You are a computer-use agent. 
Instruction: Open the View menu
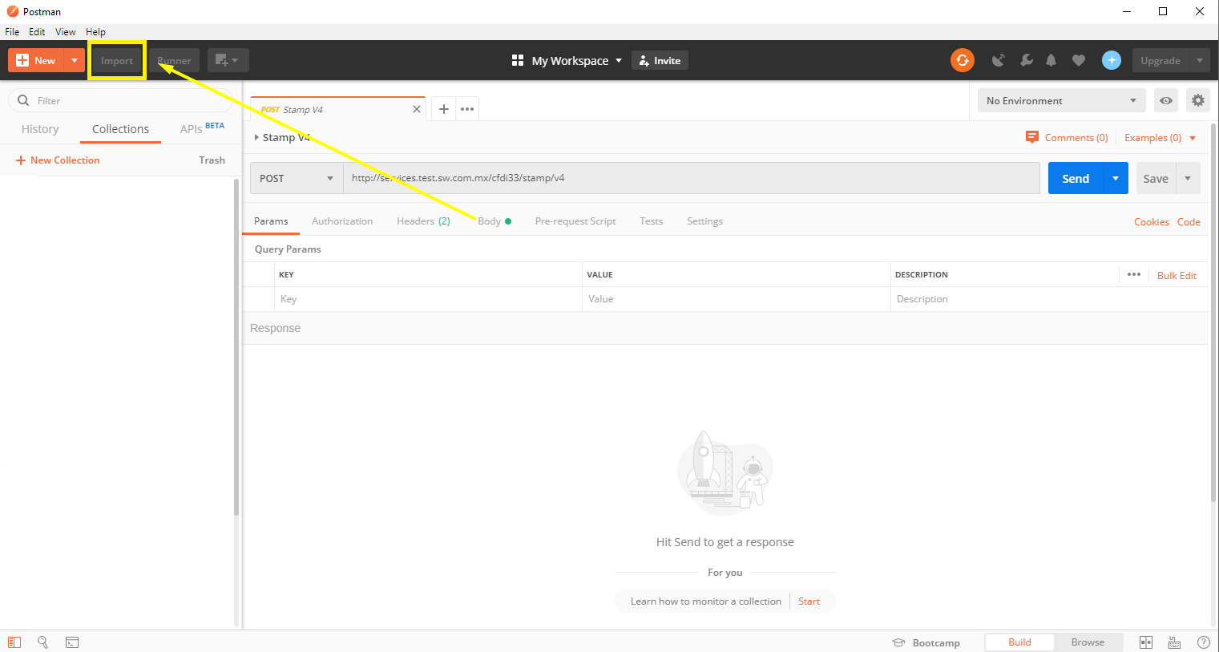65,31
